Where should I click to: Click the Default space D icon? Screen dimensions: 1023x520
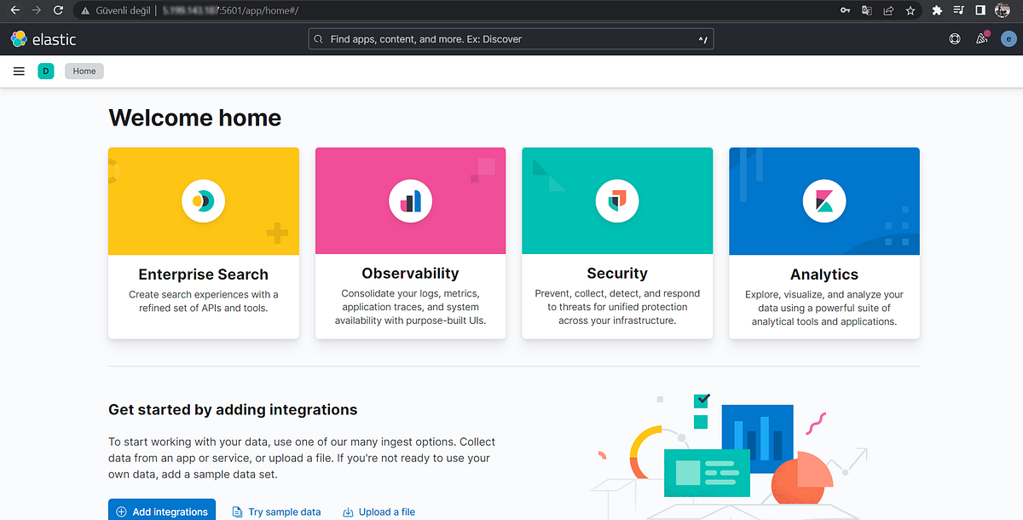point(45,71)
